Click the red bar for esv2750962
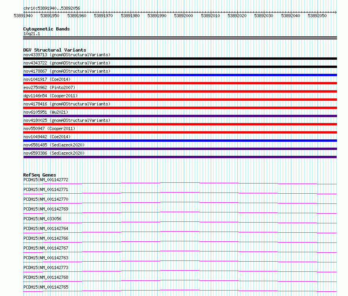 tap(180, 91)
